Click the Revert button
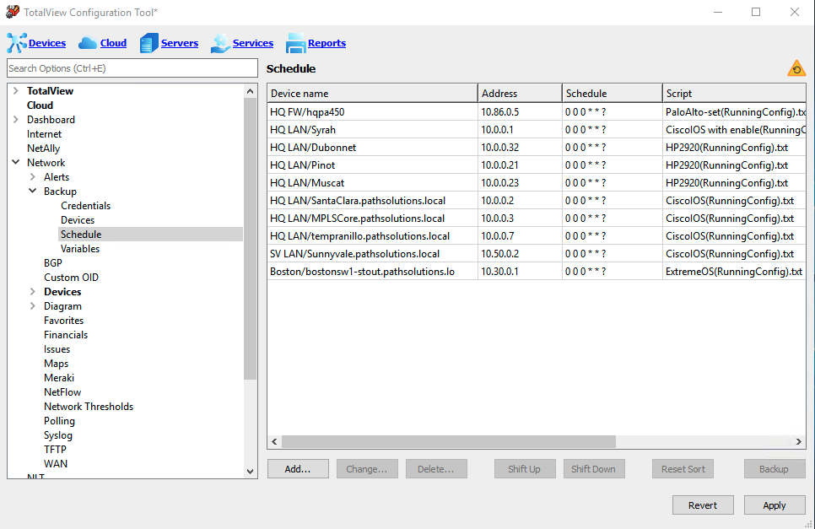Viewport: 815px width, 529px height. pos(703,505)
